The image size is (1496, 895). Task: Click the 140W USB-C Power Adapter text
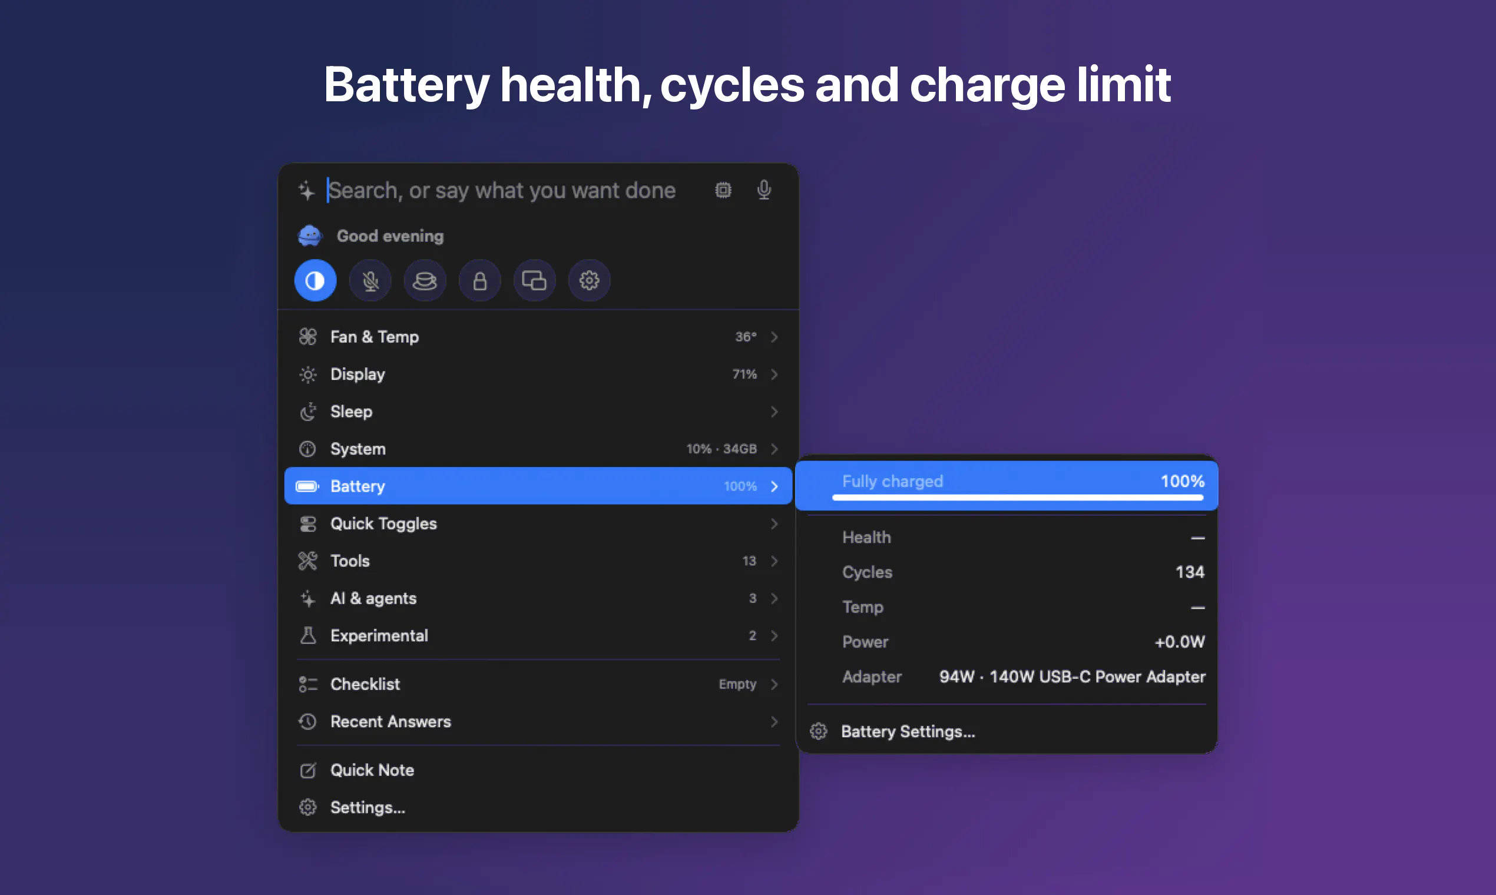point(1097,677)
